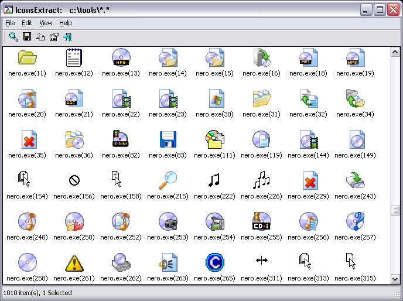The height and width of the screenshot is (301, 403).
Task: Open the Edit menu
Action: click(27, 23)
